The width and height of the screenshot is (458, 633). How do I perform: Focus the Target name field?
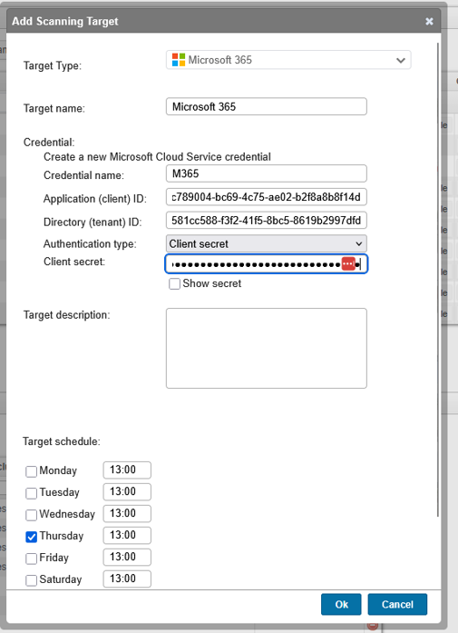tap(267, 106)
